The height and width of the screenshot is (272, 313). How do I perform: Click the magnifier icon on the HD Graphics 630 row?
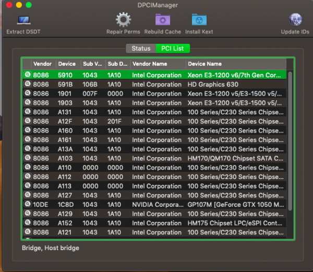click(27, 85)
